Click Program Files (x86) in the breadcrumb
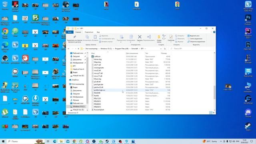The height and width of the screenshot is (144, 256). [x=122, y=49]
